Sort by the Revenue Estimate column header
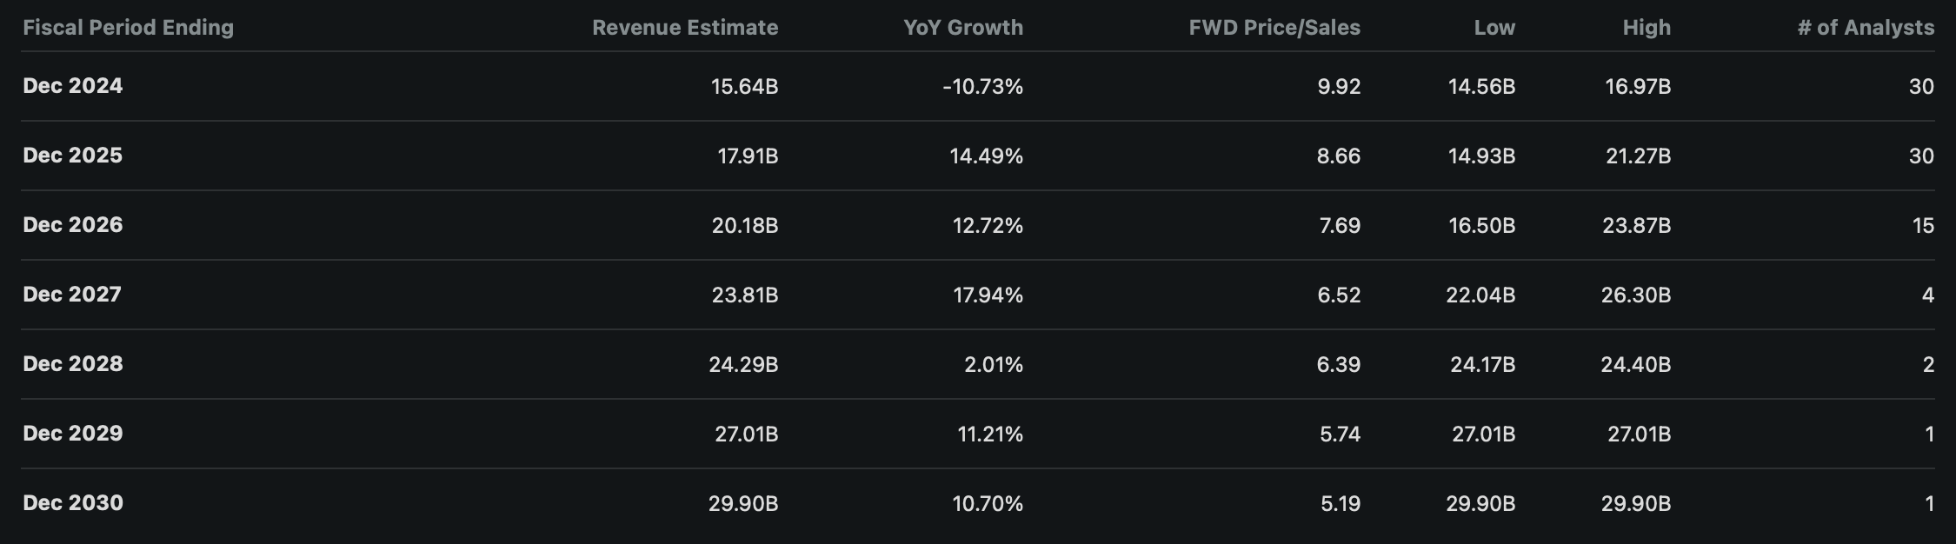 (x=684, y=28)
